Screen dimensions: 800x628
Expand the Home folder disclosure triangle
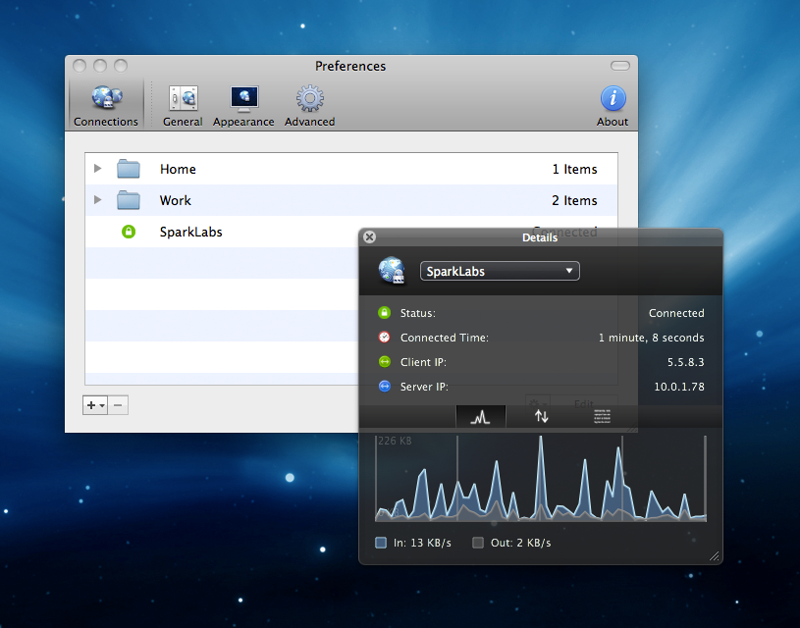click(97, 169)
